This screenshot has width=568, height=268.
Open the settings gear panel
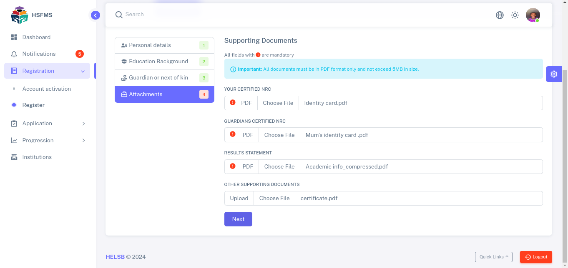click(x=554, y=74)
